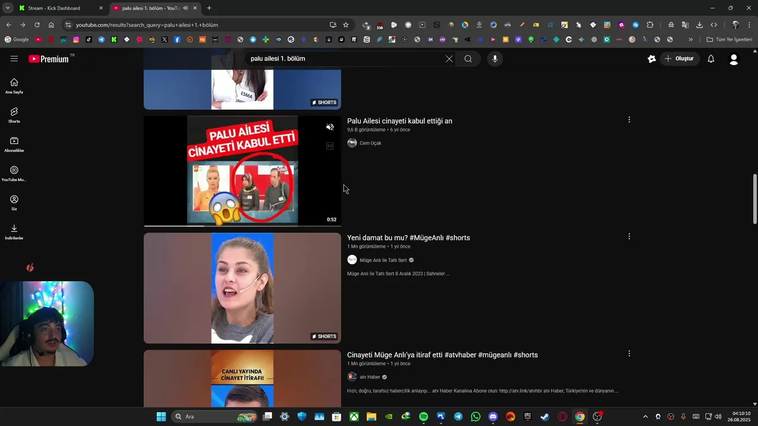View site information icon in address bar

pos(68,25)
